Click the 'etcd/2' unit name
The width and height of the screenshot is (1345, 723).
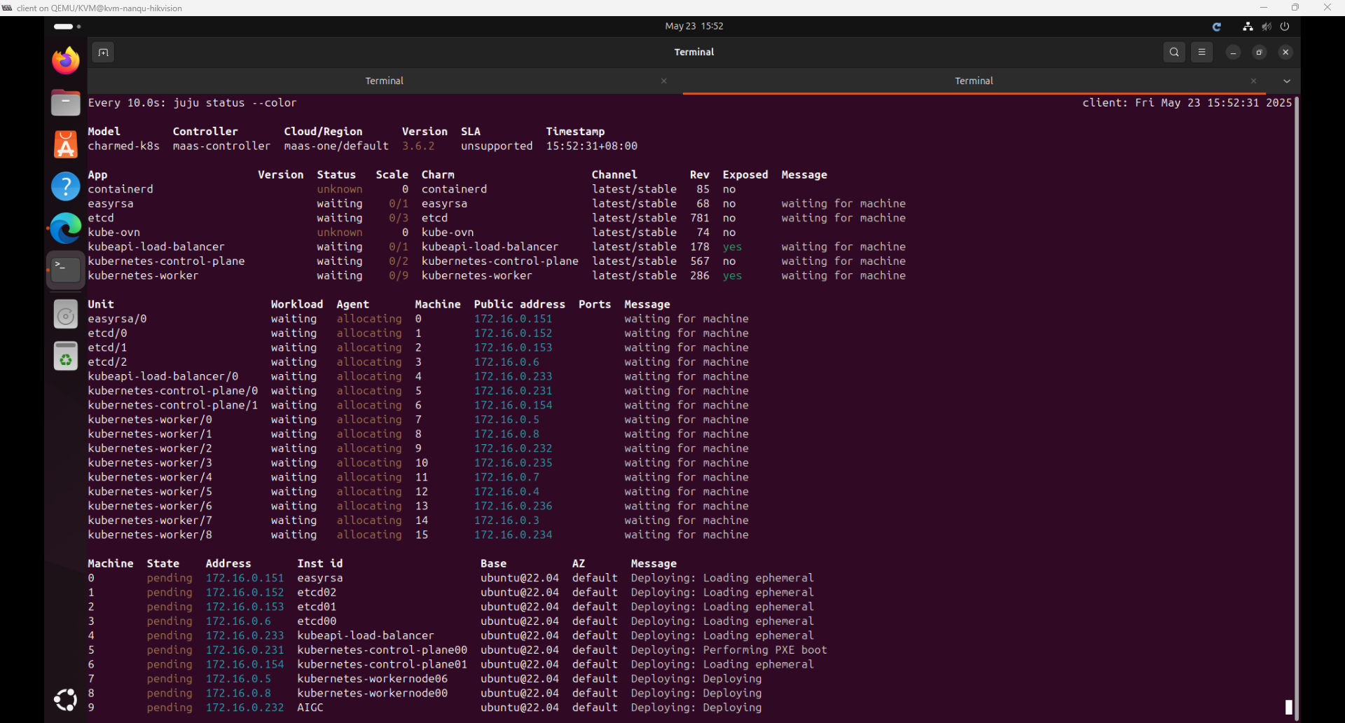pyautogui.click(x=107, y=362)
